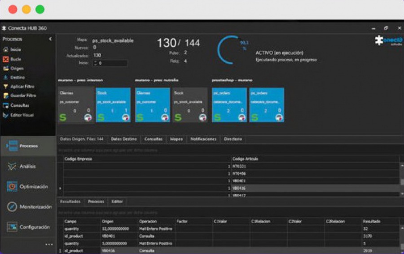Click the 90.3% circular progress indicator

232,50
